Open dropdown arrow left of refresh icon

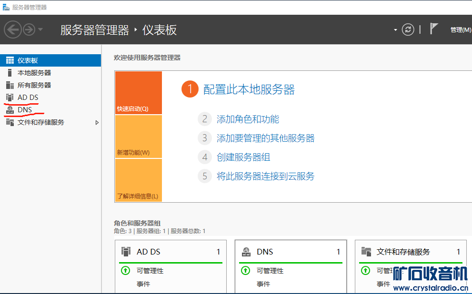click(395, 30)
